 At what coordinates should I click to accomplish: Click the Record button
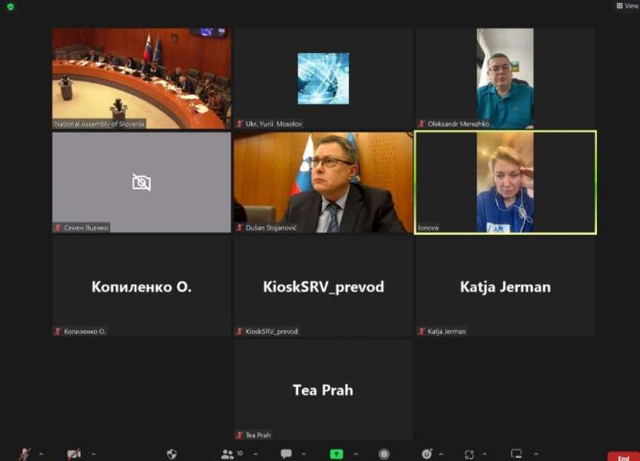383,454
